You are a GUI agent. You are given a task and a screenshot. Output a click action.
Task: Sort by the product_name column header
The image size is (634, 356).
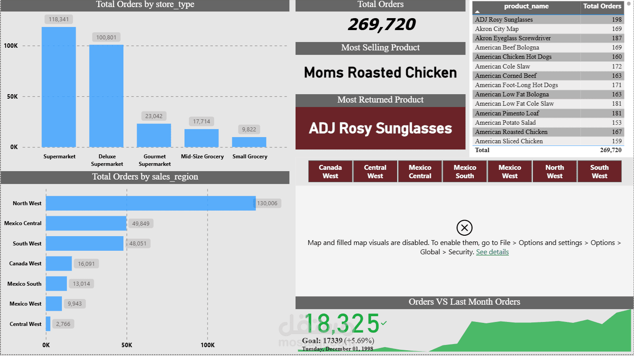[x=526, y=6]
